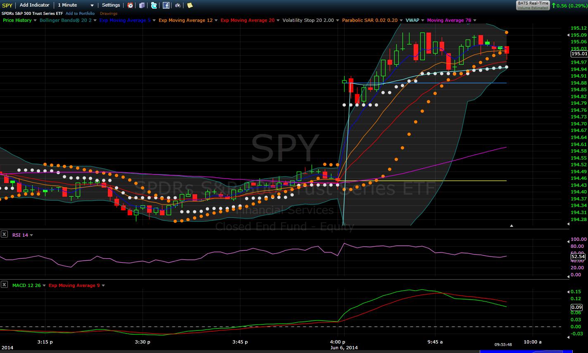The height and width of the screenshot is (353, 588).
Task: Click the 9:45 a time axis label
Action: 435,342
